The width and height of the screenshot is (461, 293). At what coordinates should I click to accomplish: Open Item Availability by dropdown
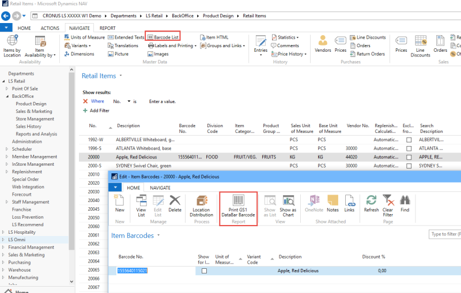(x=40, y=46)
